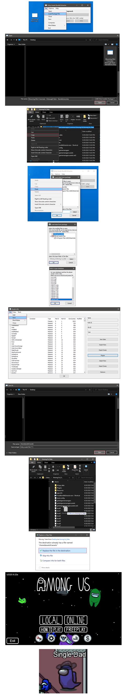The width and height of the screenshot is (124, 699).
Task: Click LOCAL in Among Us menu
Action: [x=51, y=620]
